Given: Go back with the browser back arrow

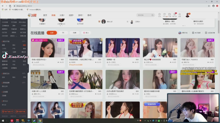Looking at the screenshot, I should click(x=3, y=6).
